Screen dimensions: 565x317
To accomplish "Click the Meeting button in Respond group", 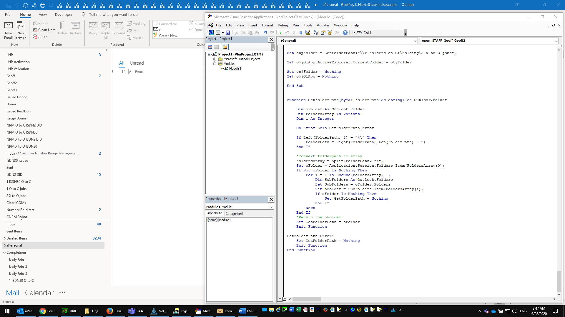I will [136, 23].
